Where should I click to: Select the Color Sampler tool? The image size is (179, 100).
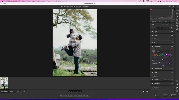(x=177, y=88)
